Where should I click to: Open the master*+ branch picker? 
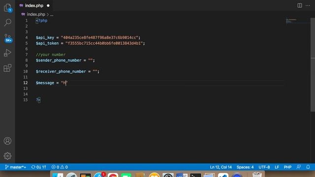tap(15, 167)
